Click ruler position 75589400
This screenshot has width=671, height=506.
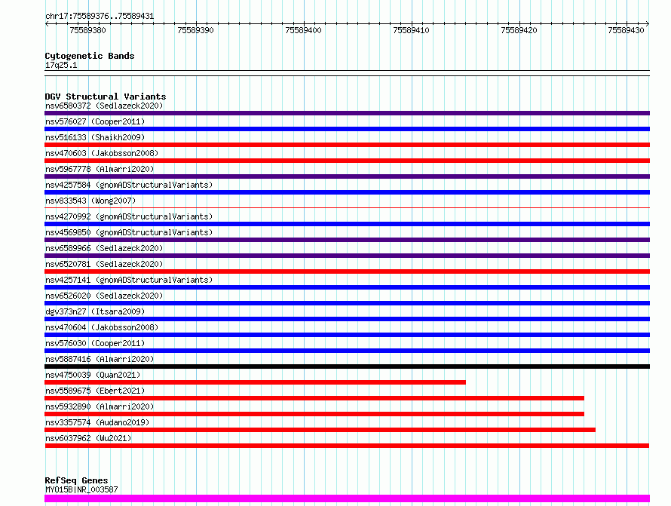(x=303, y=30)
